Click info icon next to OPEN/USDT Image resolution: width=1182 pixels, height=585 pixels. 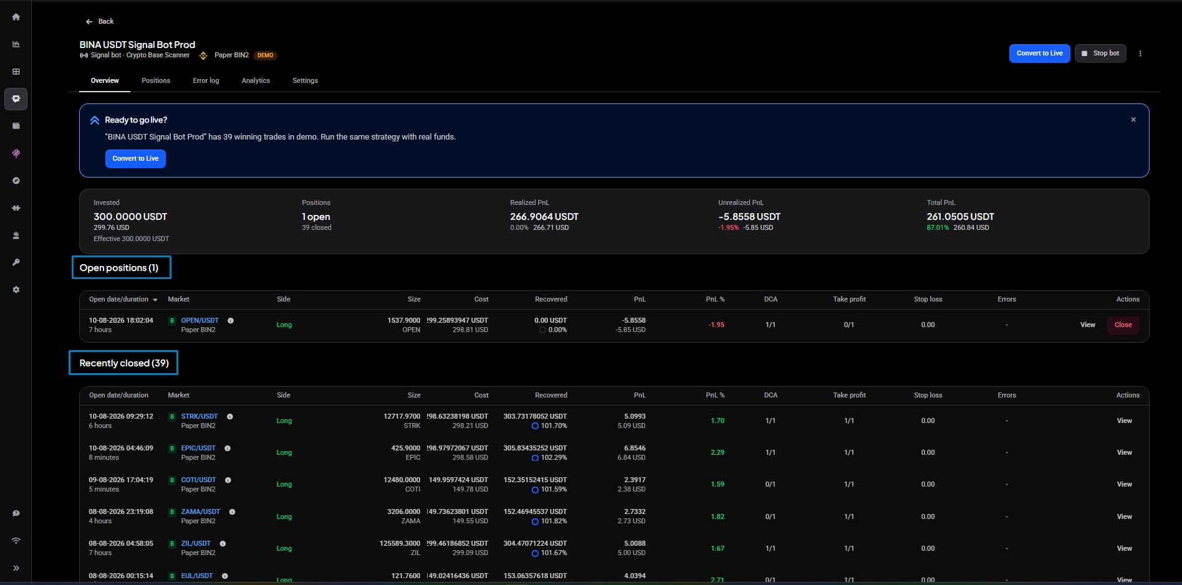click(x=231, y=321)
